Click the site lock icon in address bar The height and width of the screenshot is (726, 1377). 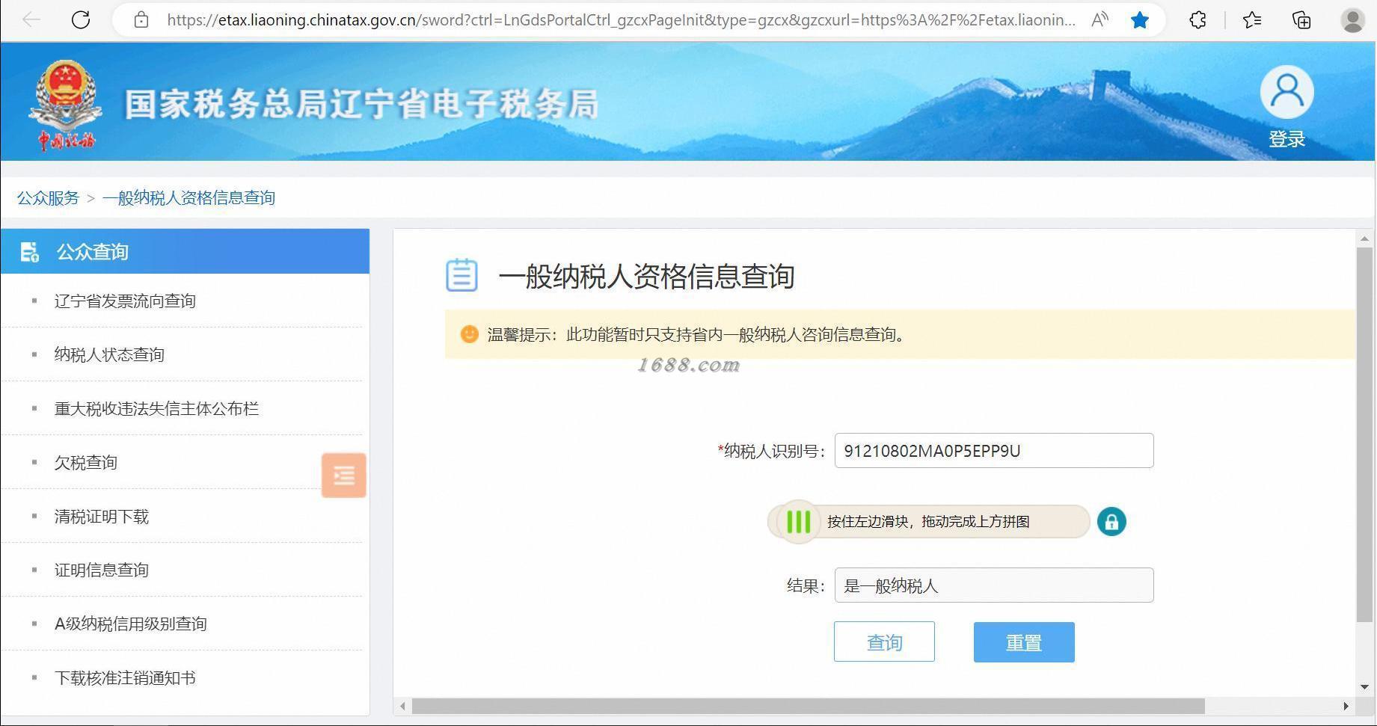point(141,20)
